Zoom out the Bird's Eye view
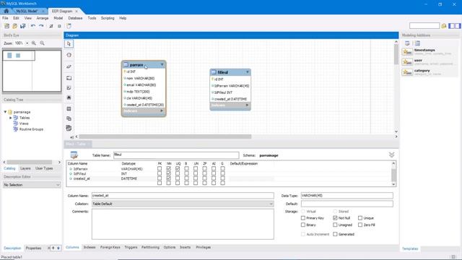Viewport: 462px width, 260px height. tap(42, 43)
